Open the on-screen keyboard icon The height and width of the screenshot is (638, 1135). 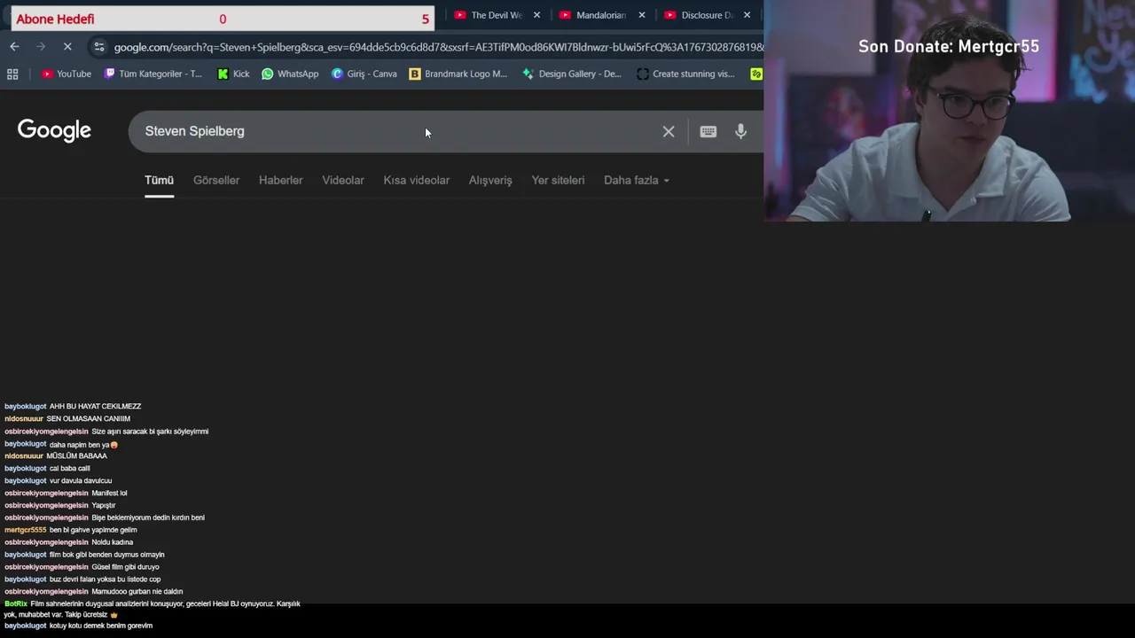708,132
